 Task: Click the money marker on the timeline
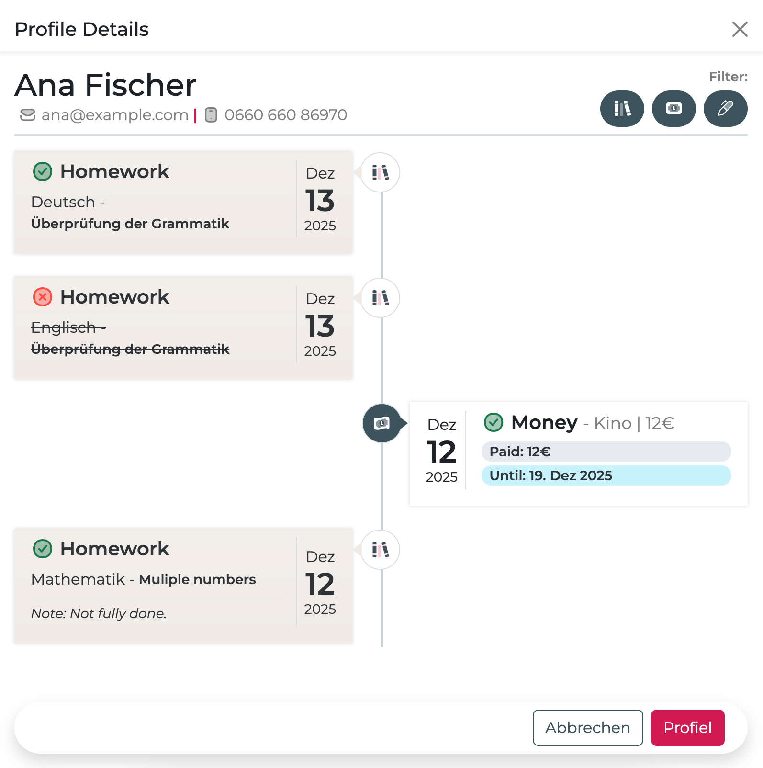(x=381, y=423)
